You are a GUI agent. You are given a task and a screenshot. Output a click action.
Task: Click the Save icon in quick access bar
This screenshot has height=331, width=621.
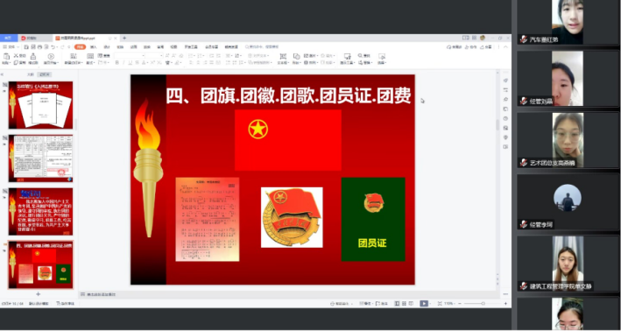coord(26,46)
